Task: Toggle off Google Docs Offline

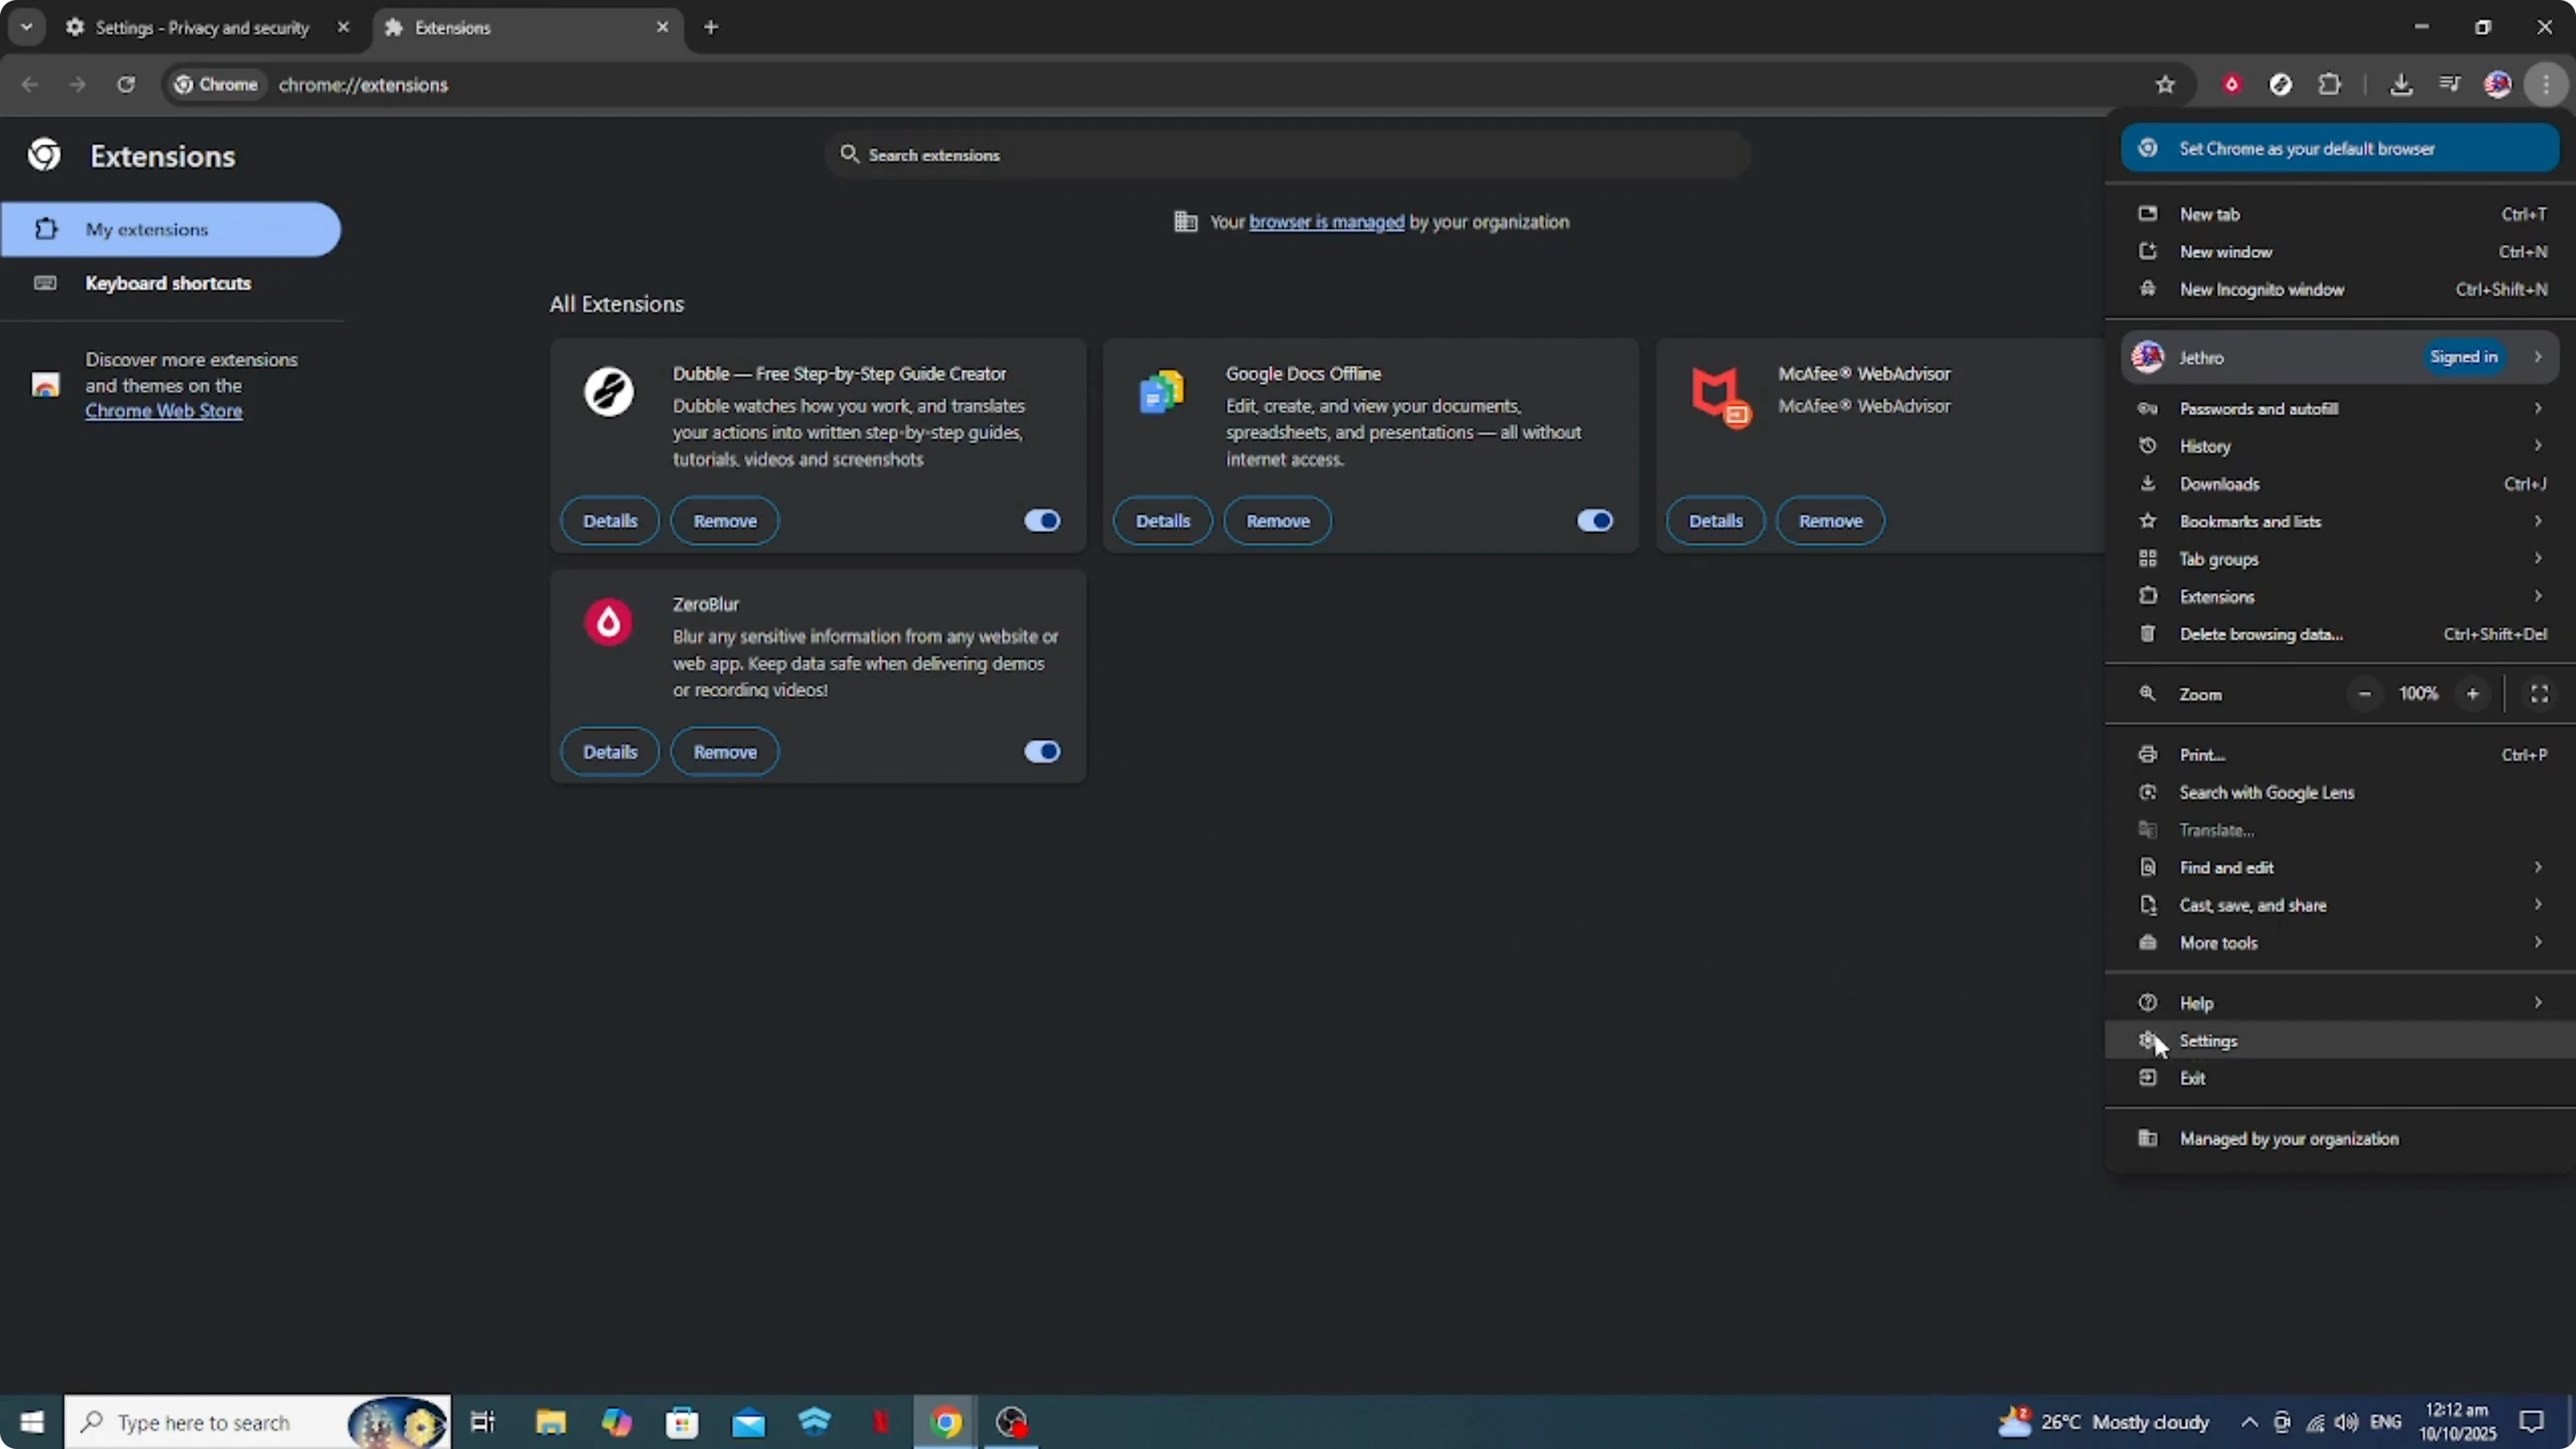Action: 1595,520
